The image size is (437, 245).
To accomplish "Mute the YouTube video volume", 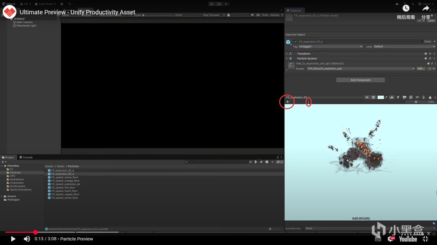I will (27, 239).
